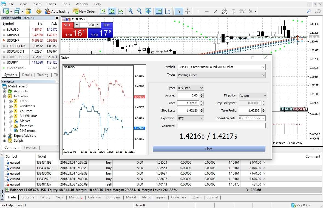323x208 pixels.
Task: Open the Charts menu
Action: click(51, 4)
